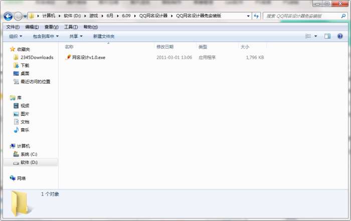The image size is (351, 221).
Task: Click the 1 个对象 status text
Action: [50, 194]
